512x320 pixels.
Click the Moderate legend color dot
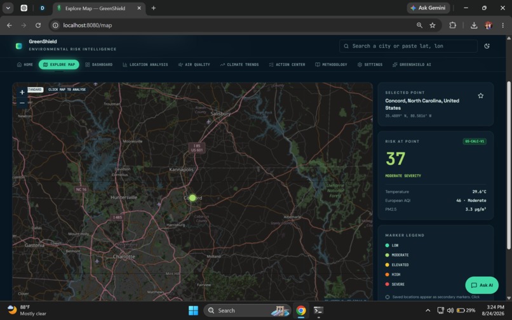(x=387, y=255)
